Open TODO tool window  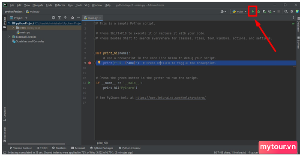[x=42, y=148]
